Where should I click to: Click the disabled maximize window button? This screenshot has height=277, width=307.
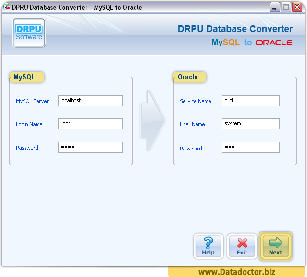[x=286, y=7]
